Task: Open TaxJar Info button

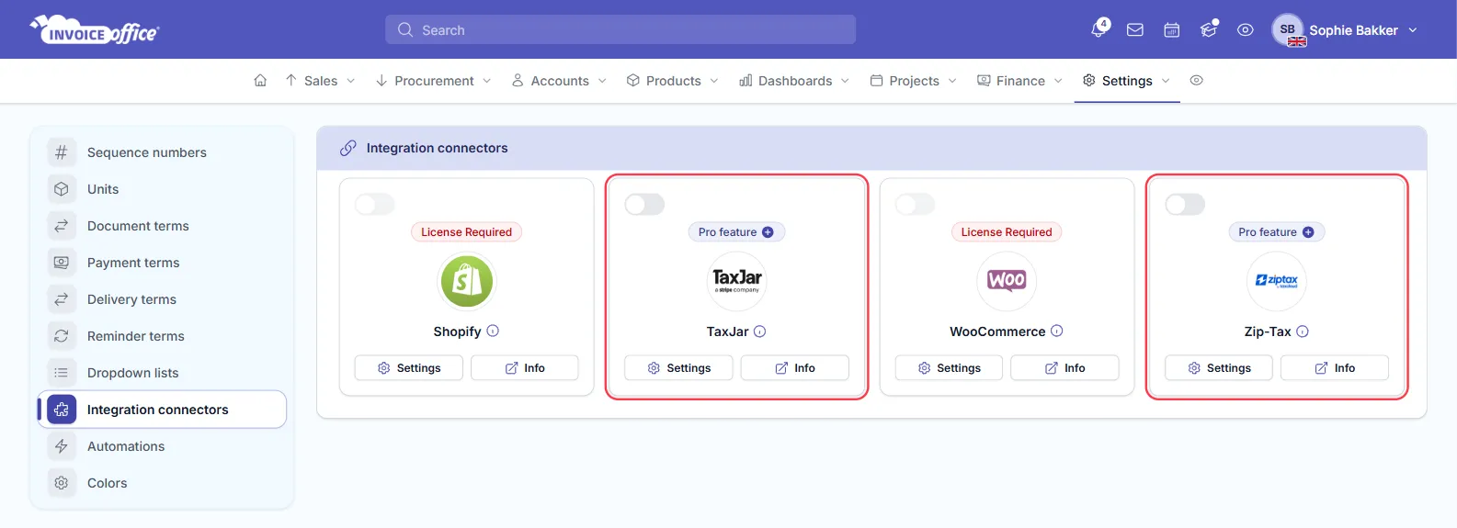Action: pos(795,368)
